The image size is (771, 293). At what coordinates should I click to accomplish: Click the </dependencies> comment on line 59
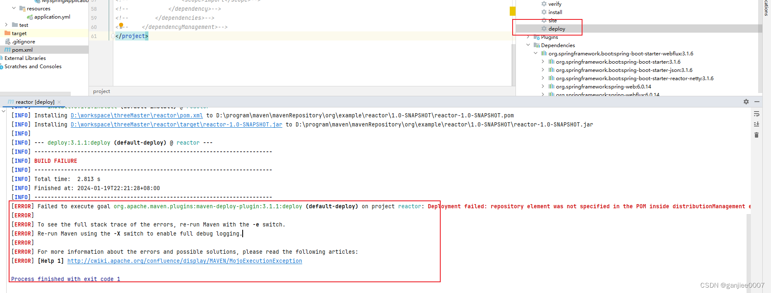[x=185, y=18]
